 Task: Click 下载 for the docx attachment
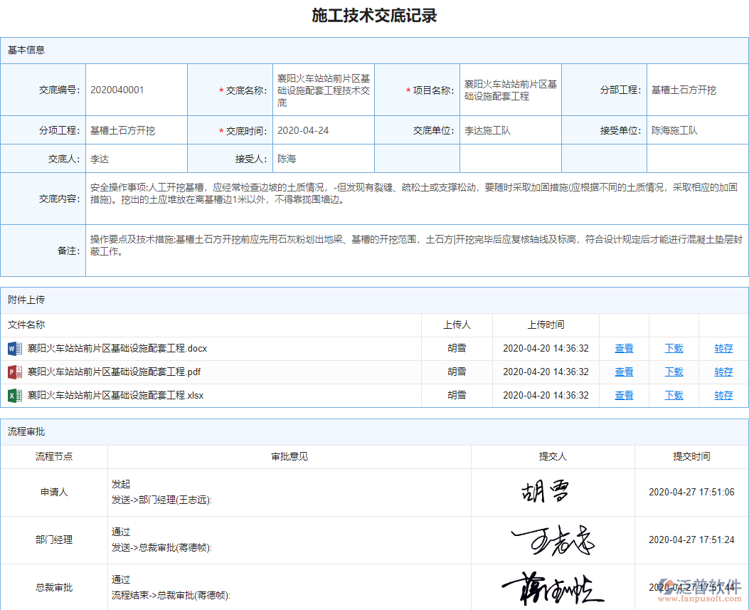[x=673, y=348]
